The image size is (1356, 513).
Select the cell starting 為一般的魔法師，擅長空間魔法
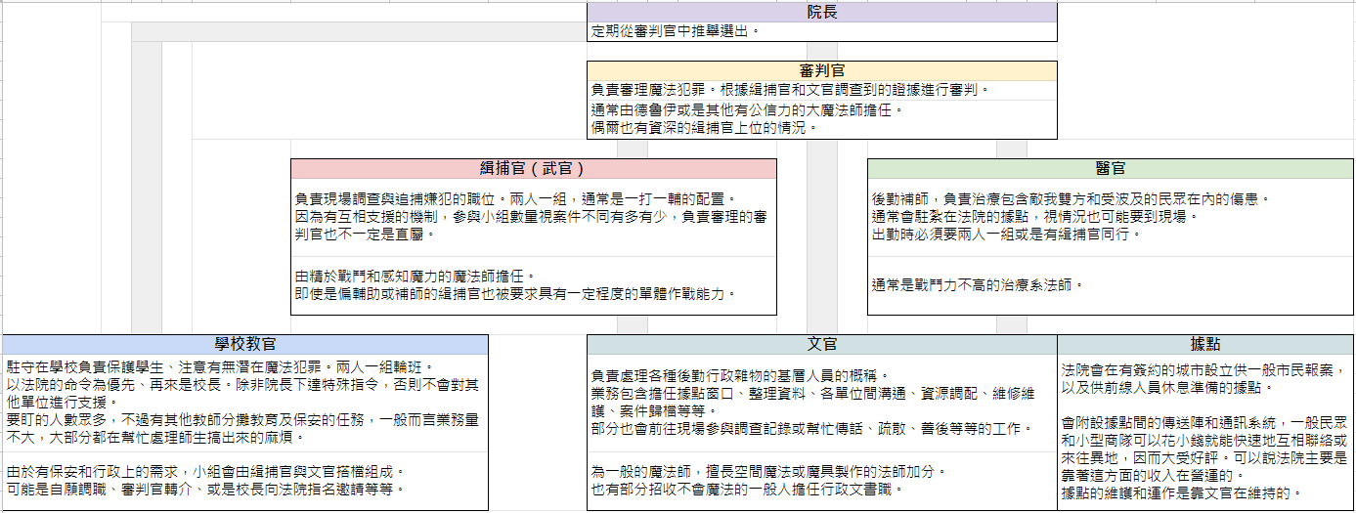822,481
